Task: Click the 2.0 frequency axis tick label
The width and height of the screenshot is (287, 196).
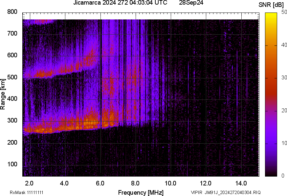Action: click(x=29, y=183)
